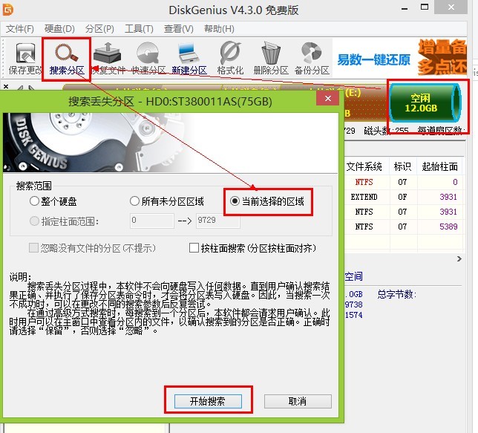Click the 总字节数 label
478x433 pixels.
[396, 294]
